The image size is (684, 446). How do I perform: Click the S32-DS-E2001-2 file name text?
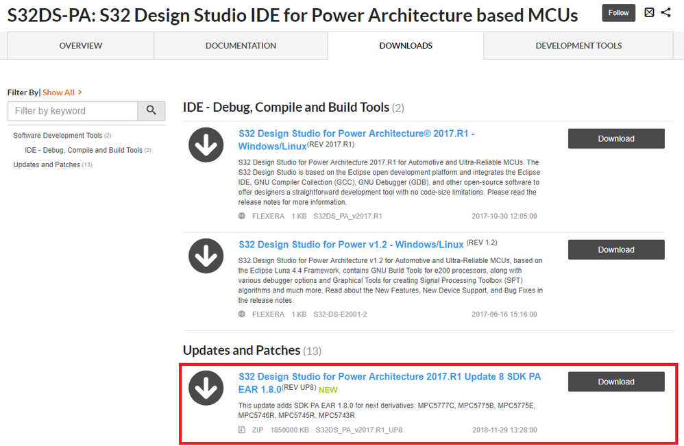click(340, 314)
